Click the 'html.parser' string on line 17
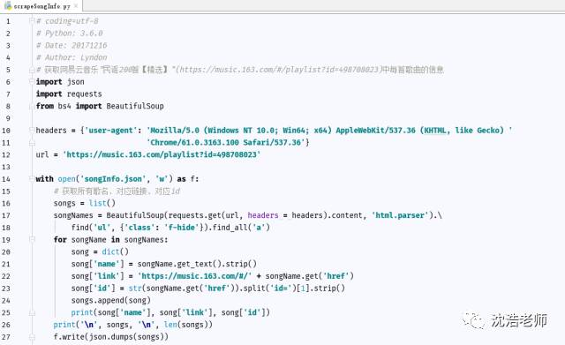565x345 pixels. click(400, 215)
